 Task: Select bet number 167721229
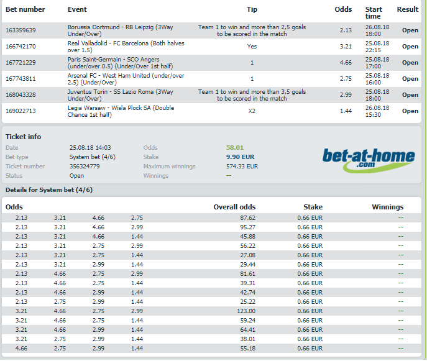[21, 63]
